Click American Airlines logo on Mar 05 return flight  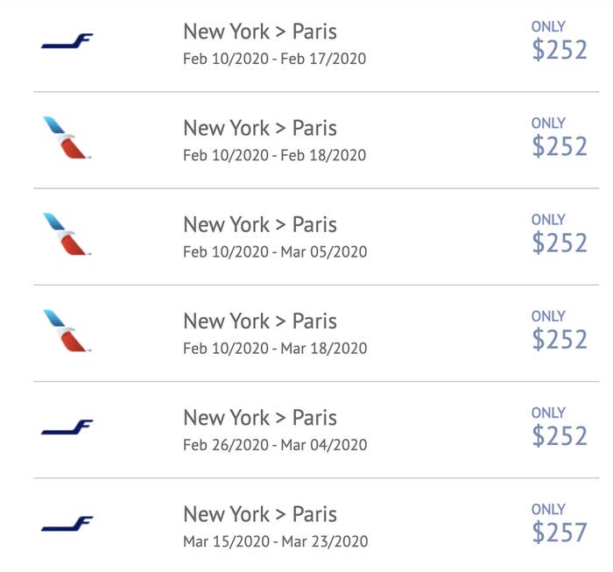(67, 234)
